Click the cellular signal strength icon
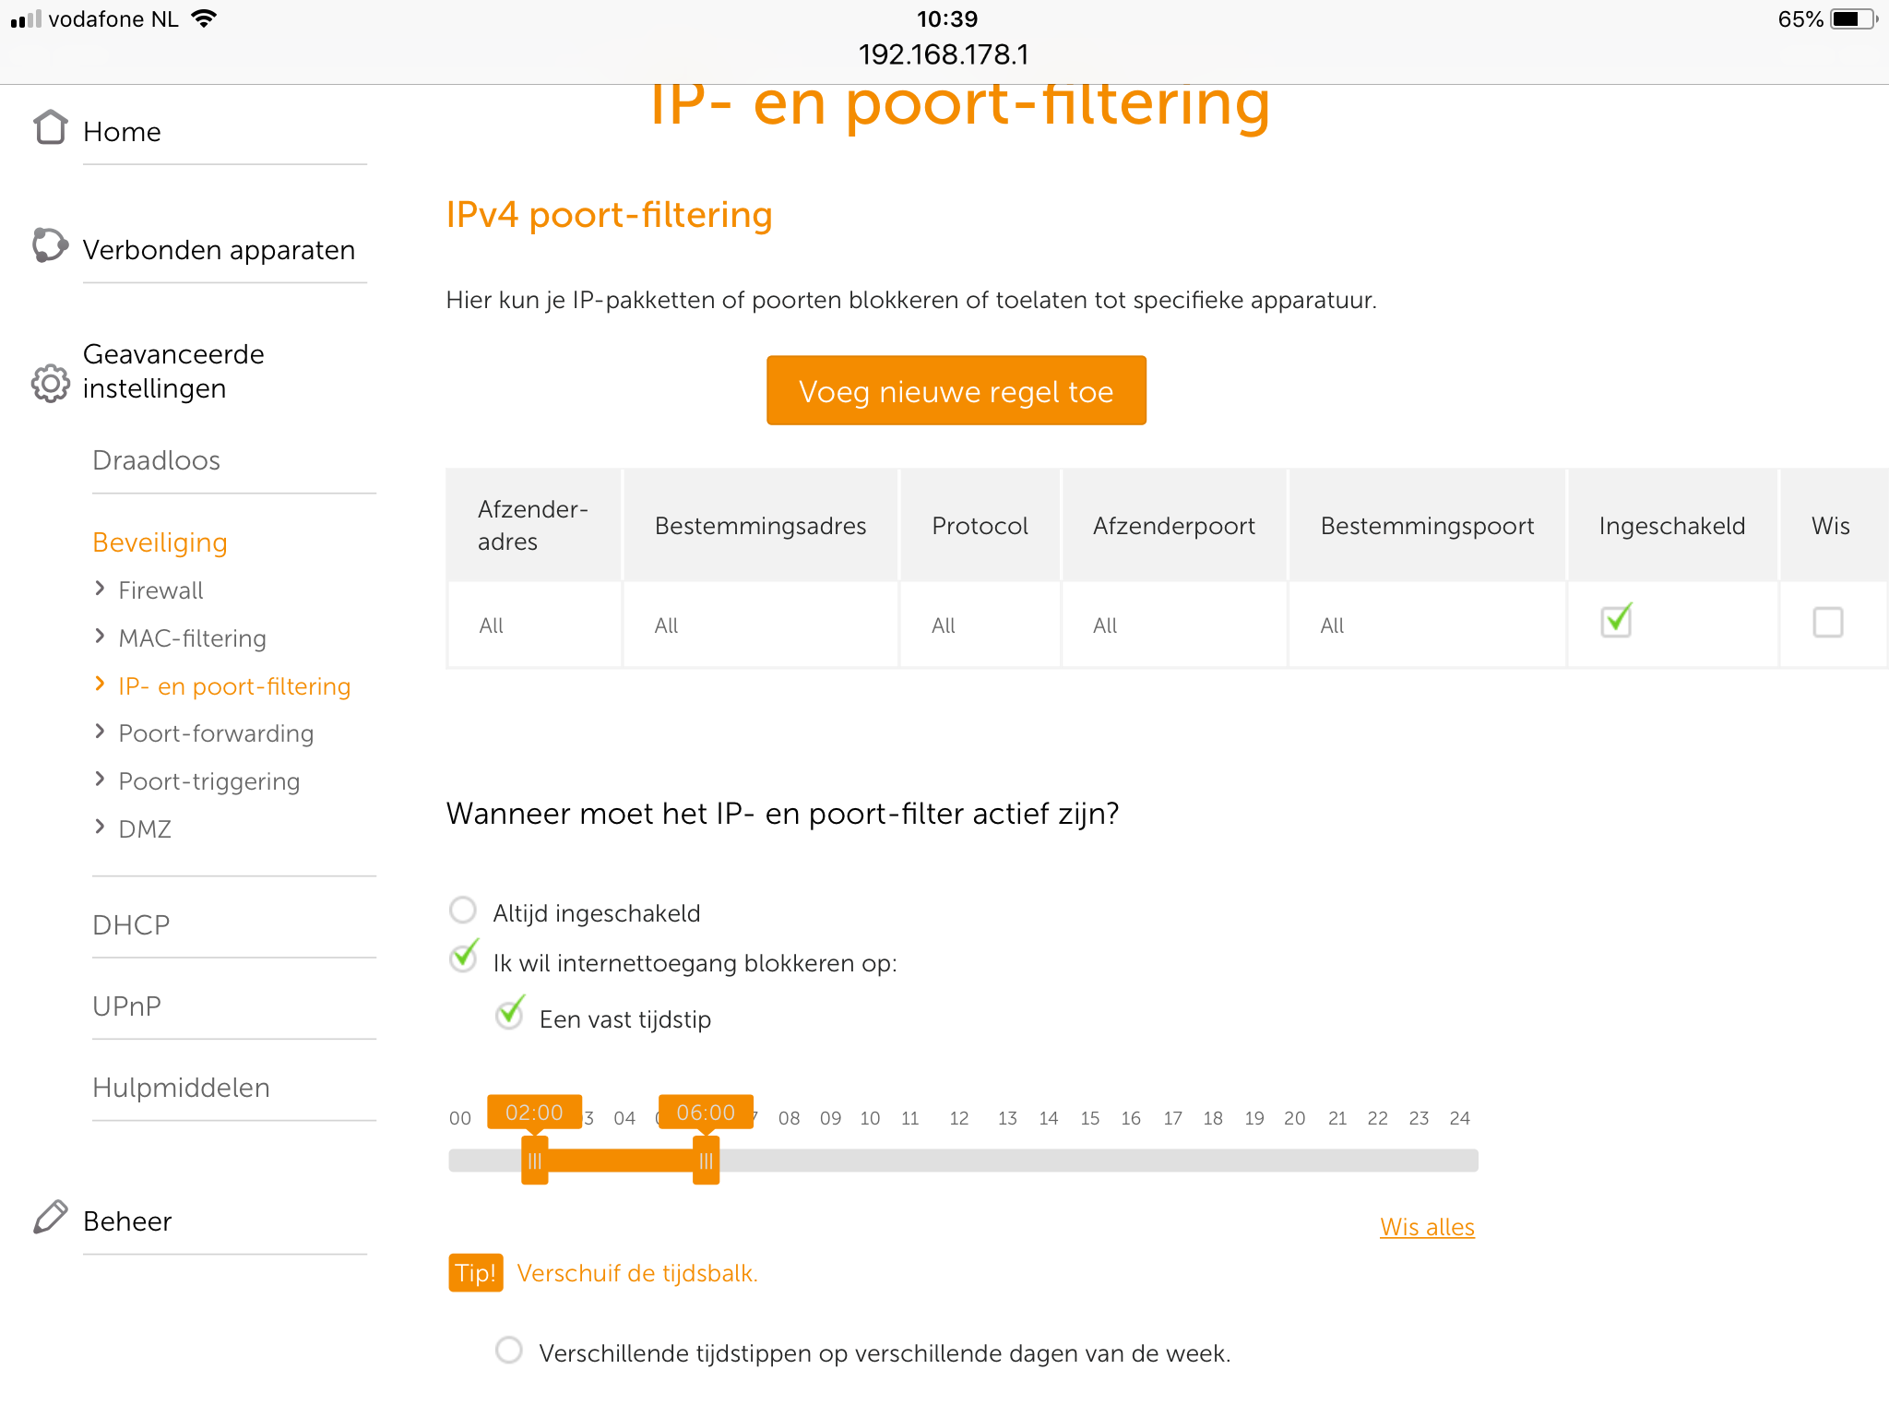The height and width of the screenshot is (1417, 1889). [x=26, y=19]
